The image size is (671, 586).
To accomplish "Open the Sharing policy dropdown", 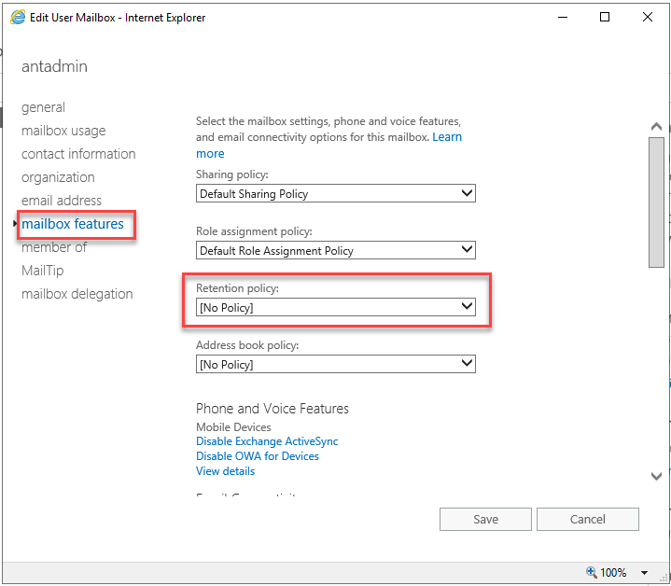I will (336, 194).
